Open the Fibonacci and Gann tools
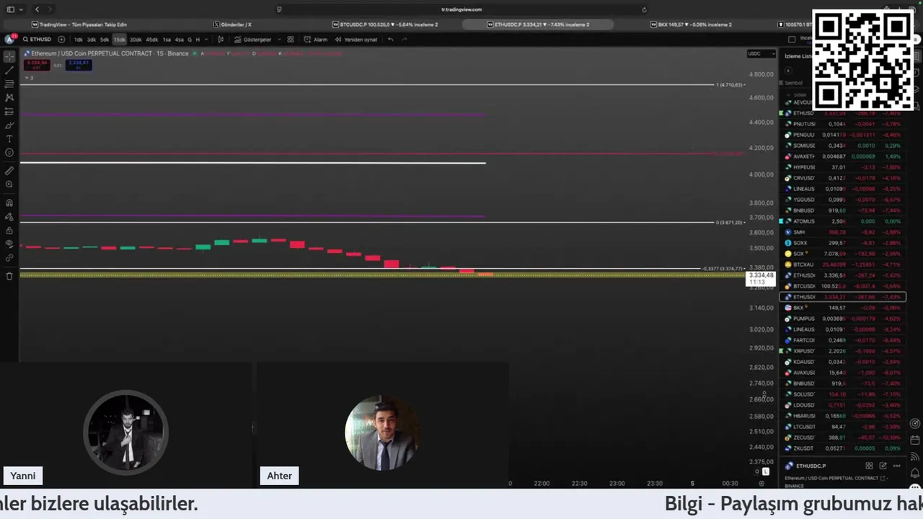Viewport: 923px width, 519px height. (x=9, y=84)
